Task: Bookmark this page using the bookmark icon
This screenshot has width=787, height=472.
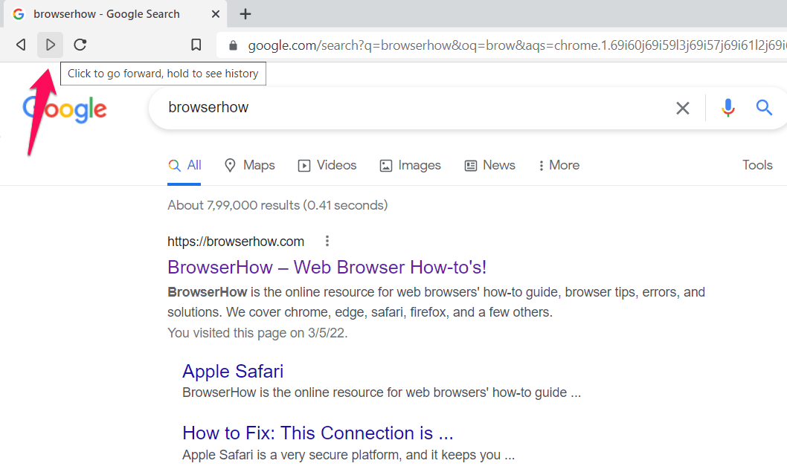Action: pos(196,45)
